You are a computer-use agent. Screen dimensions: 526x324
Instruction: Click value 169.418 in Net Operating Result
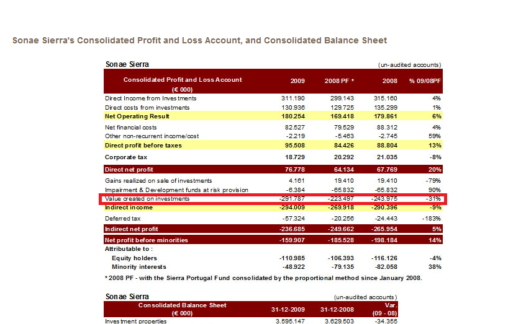point(342,116)
